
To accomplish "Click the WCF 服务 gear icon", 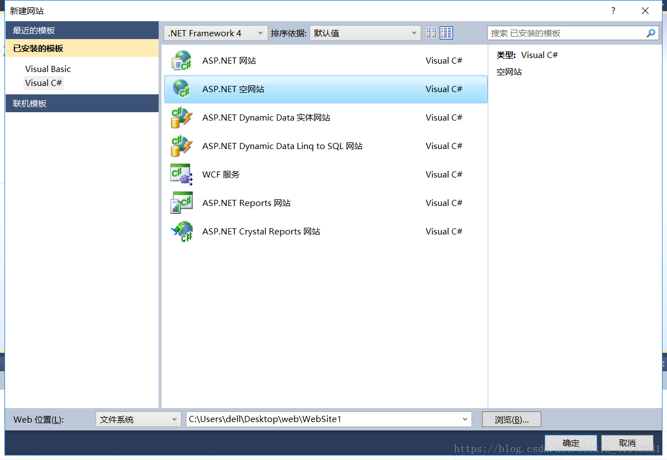I will [182, 174].
